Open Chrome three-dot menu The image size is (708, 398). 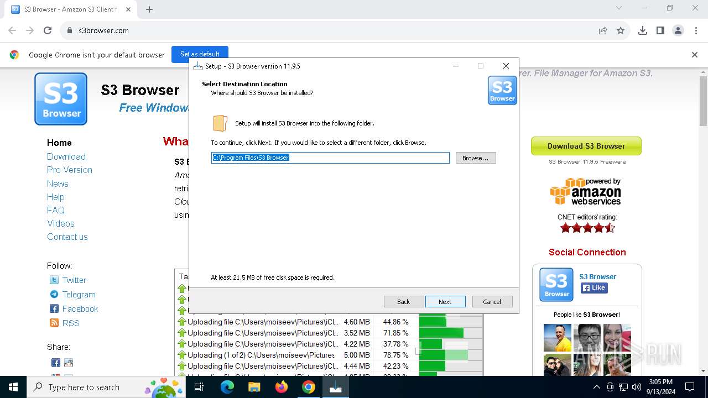(x=696, y=30)
